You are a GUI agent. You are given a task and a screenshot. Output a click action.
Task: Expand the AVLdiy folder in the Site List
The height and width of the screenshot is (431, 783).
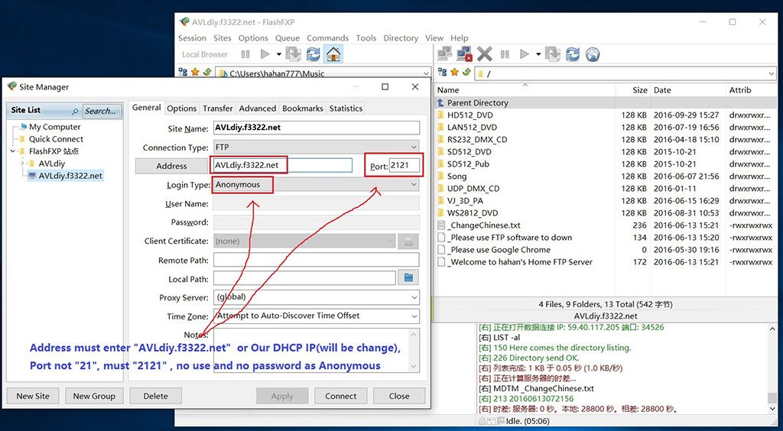point(22,164)
